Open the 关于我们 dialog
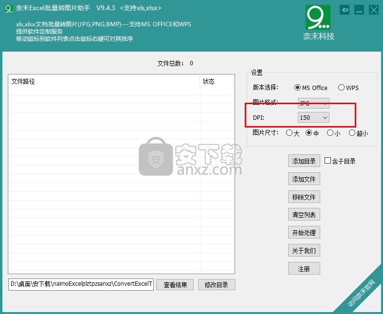Image resolution: width=383 pixels, height=314 pixels. [304, 250]
